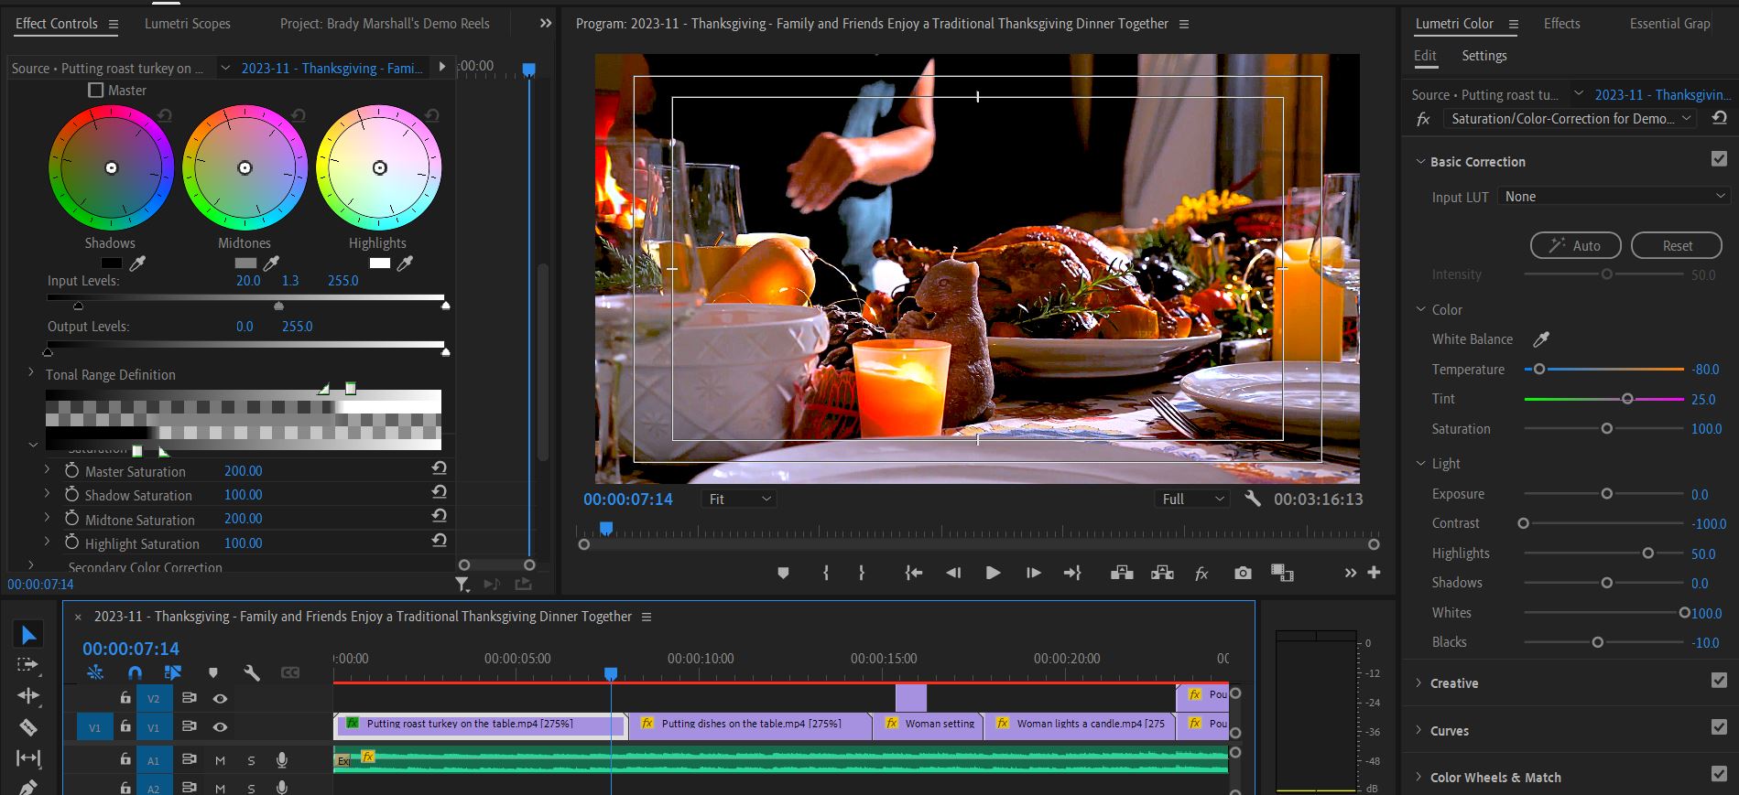Open the Effects panel tab
1739x795 pixels.
[x=1561, y=24]
